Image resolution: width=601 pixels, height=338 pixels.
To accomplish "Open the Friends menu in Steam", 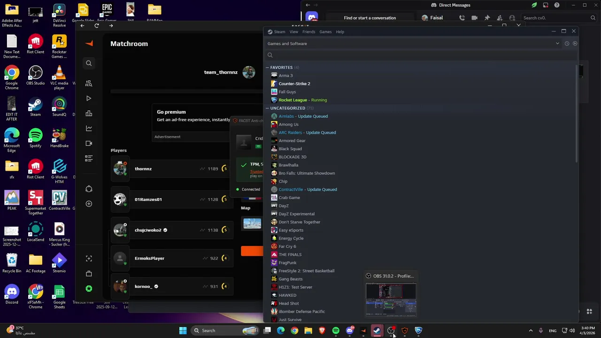I will pyautogui.click(x=308, y=32).
